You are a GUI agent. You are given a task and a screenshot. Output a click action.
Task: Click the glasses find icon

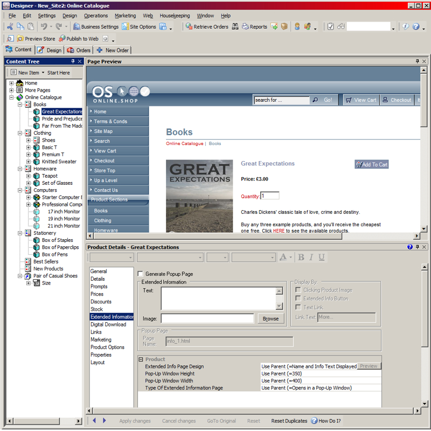tap(341, 26)
